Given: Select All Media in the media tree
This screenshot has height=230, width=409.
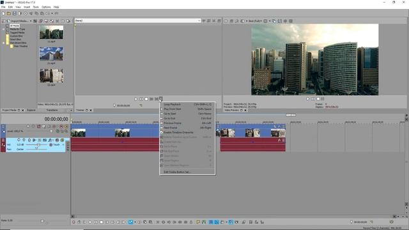Looking at the screenshot, I should [15, 26].
